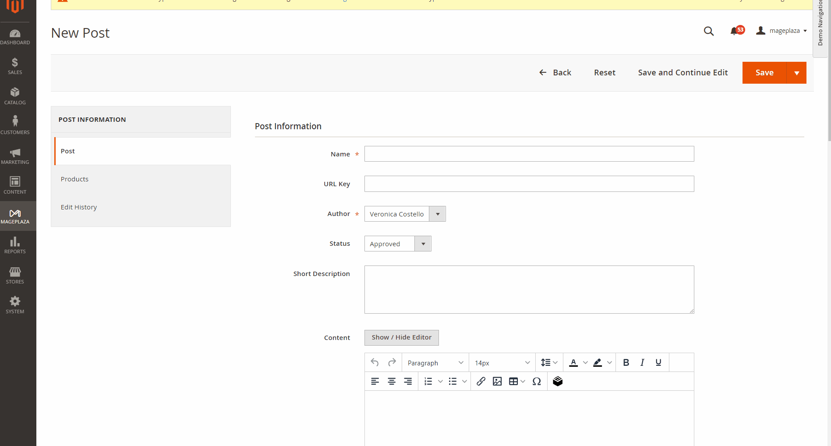Image resolution: width=831 pixels, height=446 pixels.
Task: Open the text color picker
Action: point(573,362)
